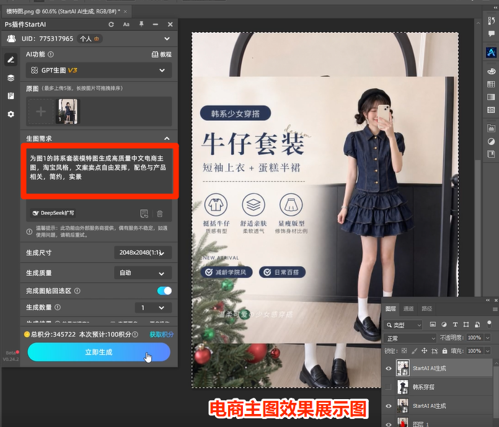The image size is (499, 427).
Task: Open the StartAI blue A panel icon
Action: pyautogui.click(x=491, y=52)
